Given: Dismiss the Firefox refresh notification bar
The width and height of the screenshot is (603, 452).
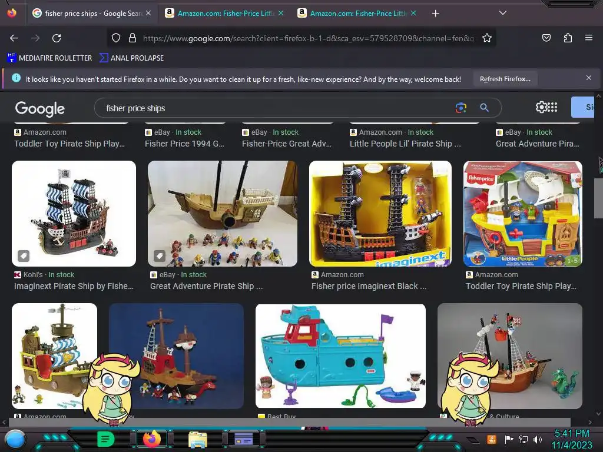Looking at the screenshot, I should pos(588,78).
